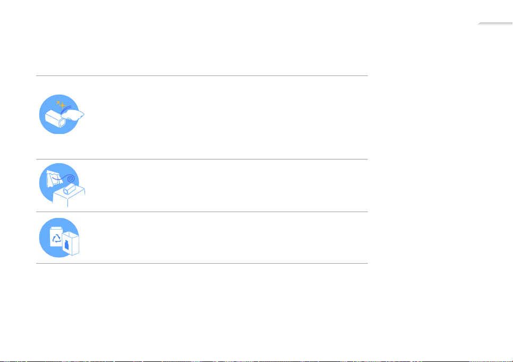Click the recycle arrows triangle symbol
The height and width of the screenshot is (362, 513).
[x=56, y=238]
